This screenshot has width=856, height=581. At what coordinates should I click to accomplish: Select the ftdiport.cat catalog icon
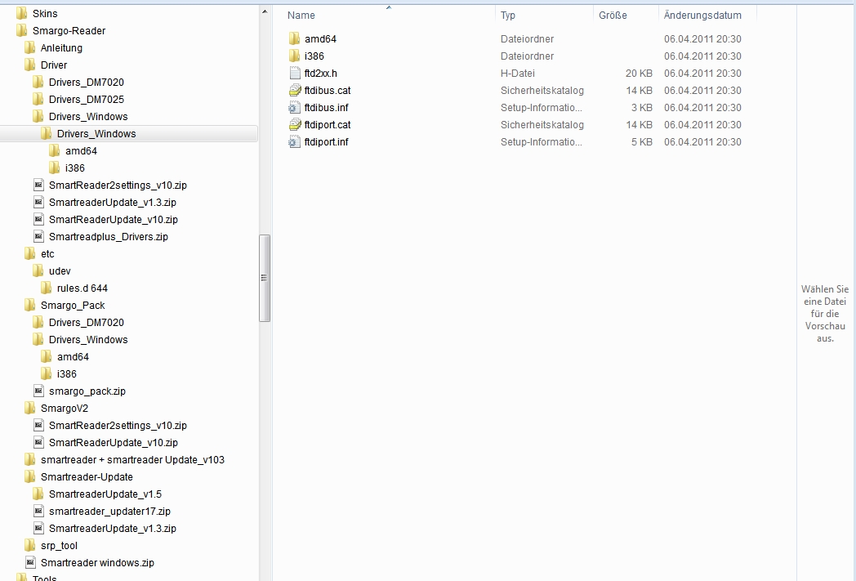click(295, 125)
